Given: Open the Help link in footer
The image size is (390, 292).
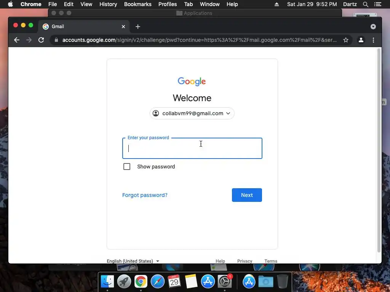Looking at the screenshot, I should pyautogui.click(x=220, y=261).
